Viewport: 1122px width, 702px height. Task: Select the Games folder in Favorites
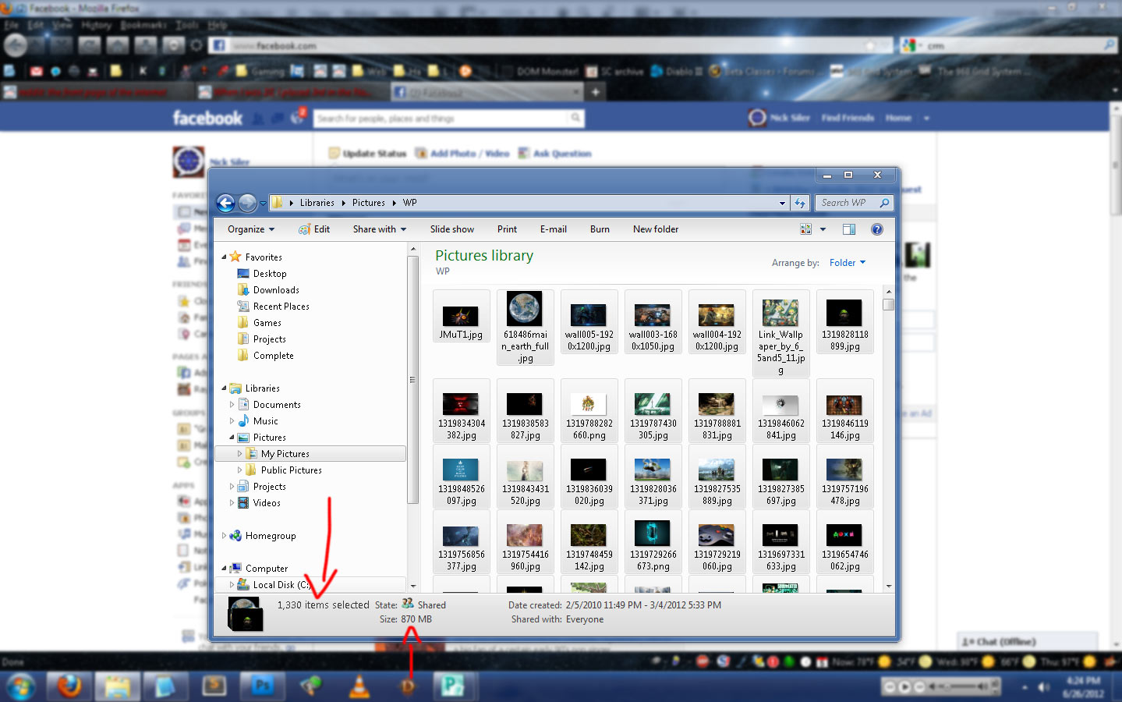tap(267, 323)
